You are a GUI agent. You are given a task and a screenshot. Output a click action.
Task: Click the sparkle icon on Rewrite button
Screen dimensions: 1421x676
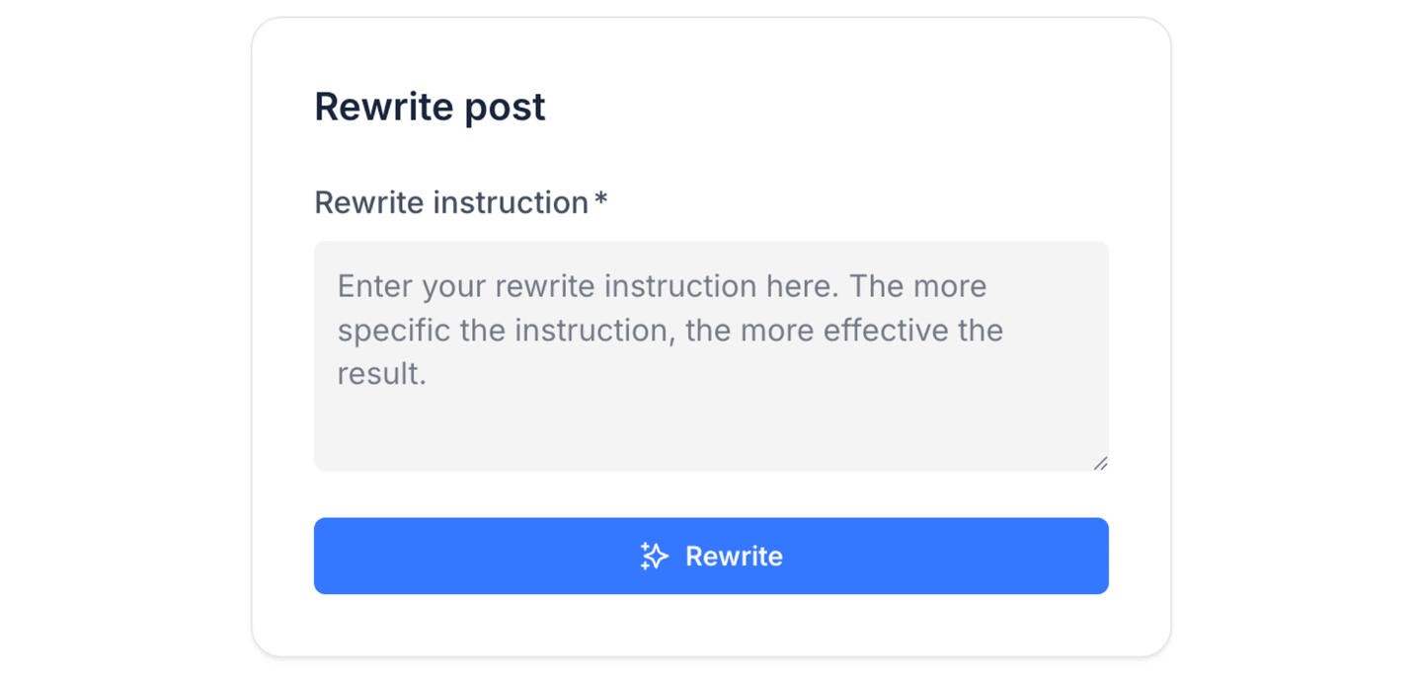click(654, 557)
